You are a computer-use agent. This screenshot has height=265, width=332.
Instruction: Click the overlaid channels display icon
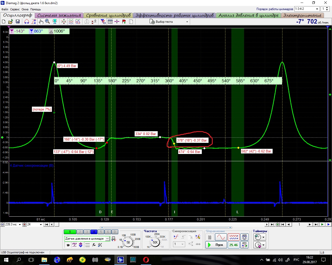point(64,21)
